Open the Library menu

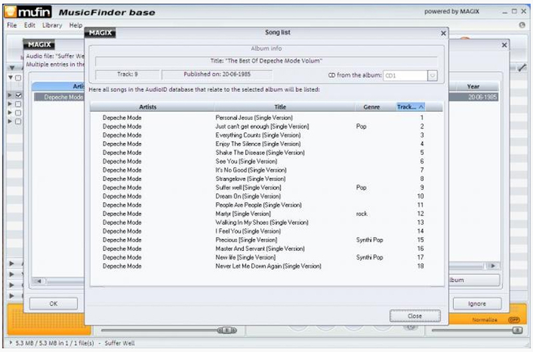52,25
